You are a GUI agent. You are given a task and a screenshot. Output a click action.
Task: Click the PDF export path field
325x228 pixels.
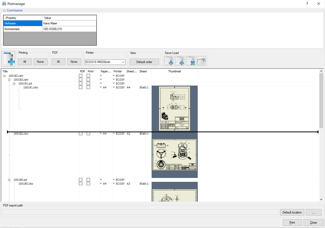click(140, 212)
